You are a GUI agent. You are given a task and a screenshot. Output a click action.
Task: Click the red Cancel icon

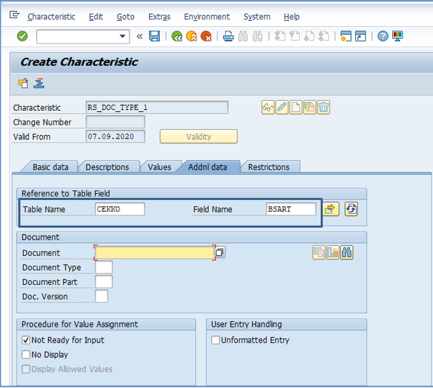click(206, 36)
